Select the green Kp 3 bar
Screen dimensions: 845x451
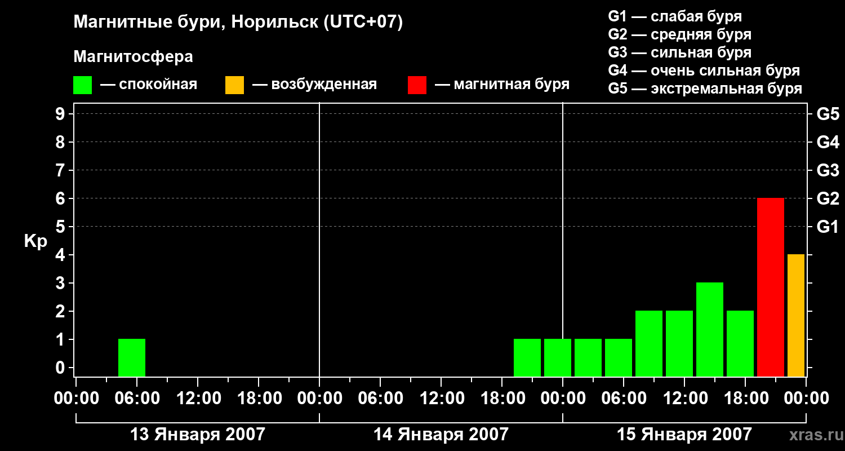coord(710,329)
